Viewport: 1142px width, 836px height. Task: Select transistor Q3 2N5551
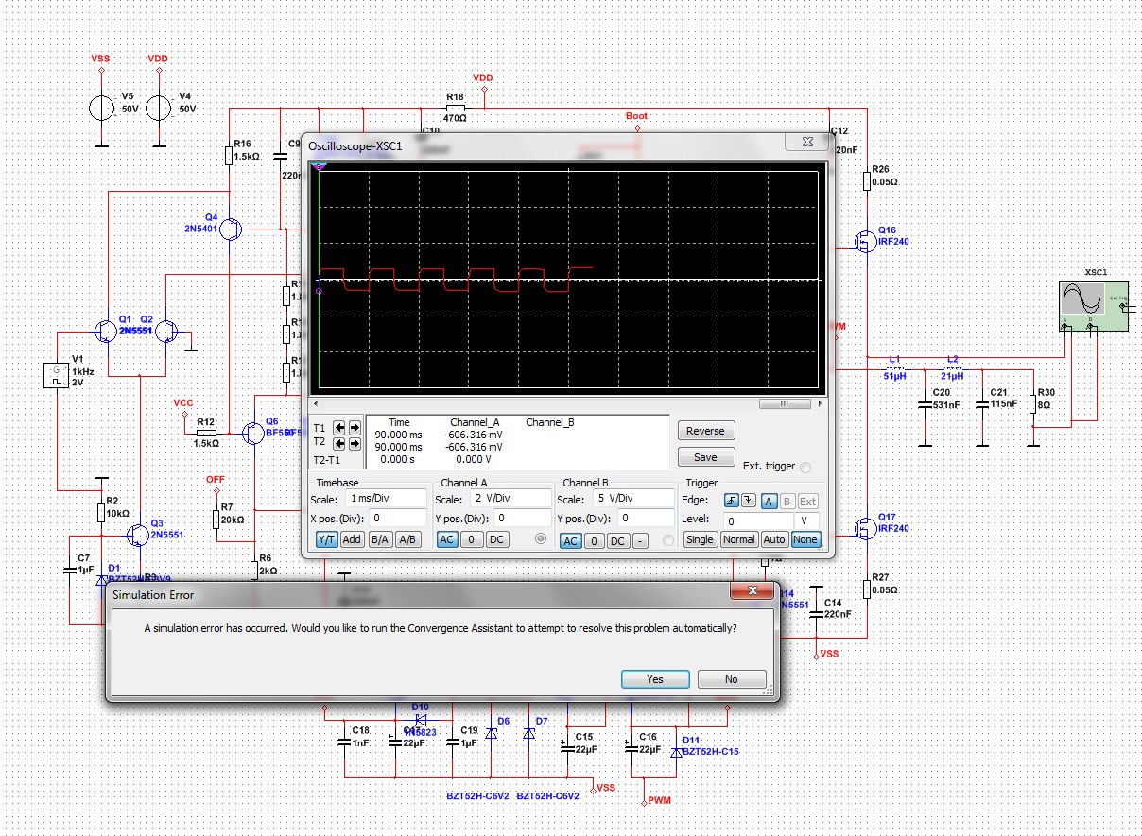point(138,536)
